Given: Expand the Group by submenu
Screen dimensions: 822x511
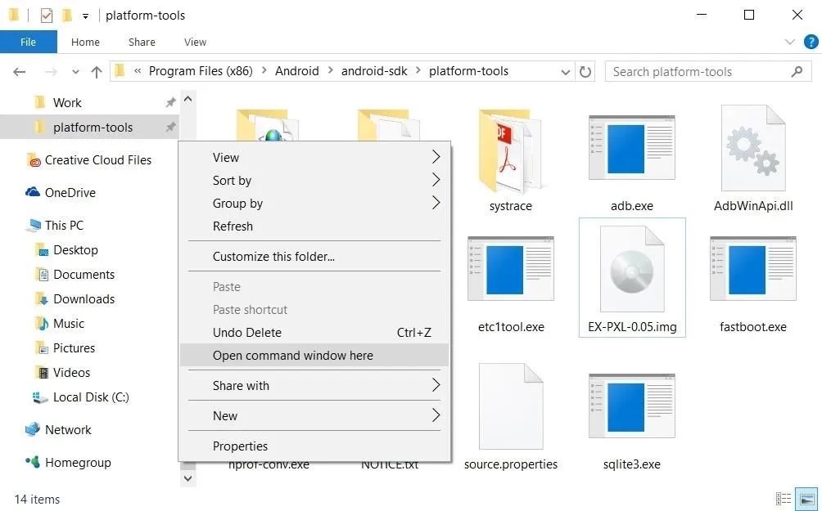Looking at the screenshot, I should pyautogui.click(x=436, y=203).
